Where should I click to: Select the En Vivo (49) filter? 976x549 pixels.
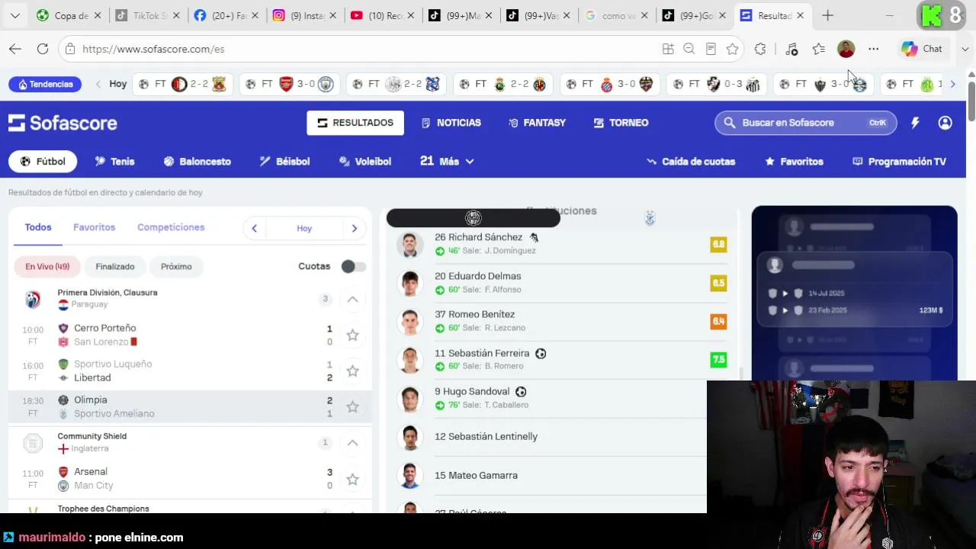(47, 266)
